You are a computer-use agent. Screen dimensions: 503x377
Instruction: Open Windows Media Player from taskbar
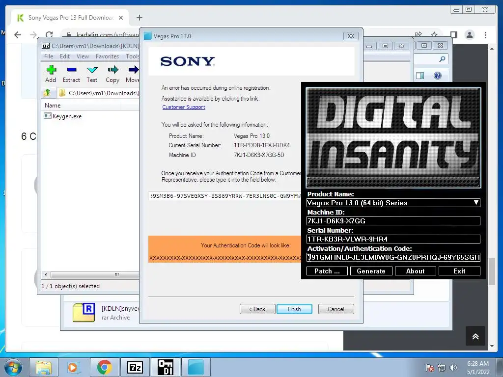pos(73,367)
